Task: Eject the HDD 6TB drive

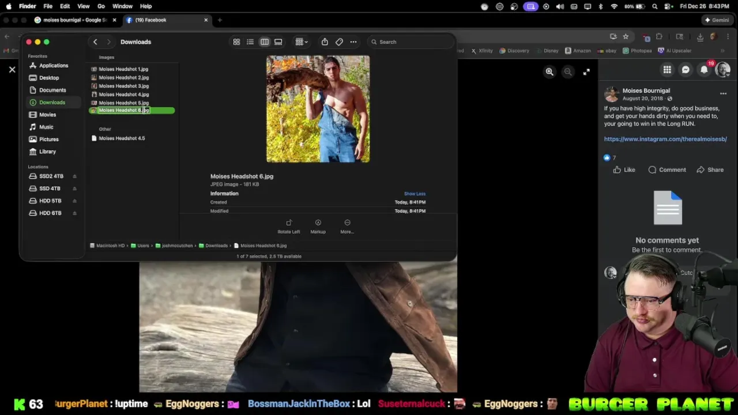Action: pos(74,213)
